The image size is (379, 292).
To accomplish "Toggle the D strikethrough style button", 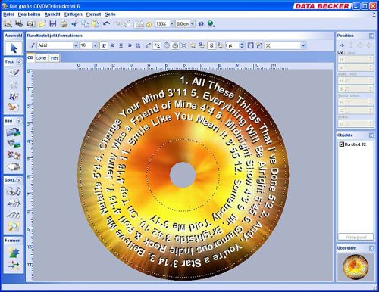I will coord(130,45).
